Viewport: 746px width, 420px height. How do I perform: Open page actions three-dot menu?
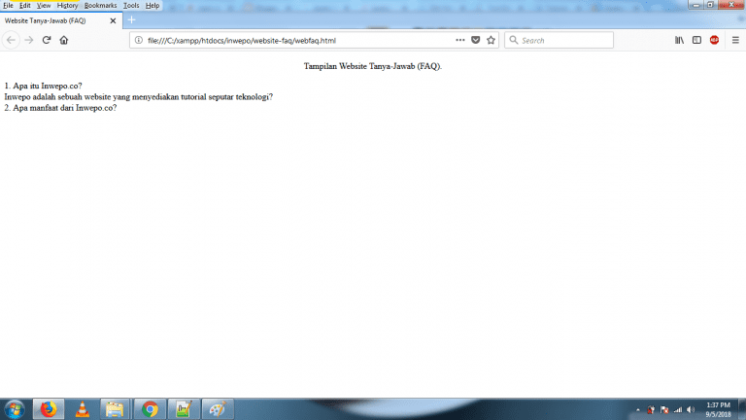tap(459, 40)
